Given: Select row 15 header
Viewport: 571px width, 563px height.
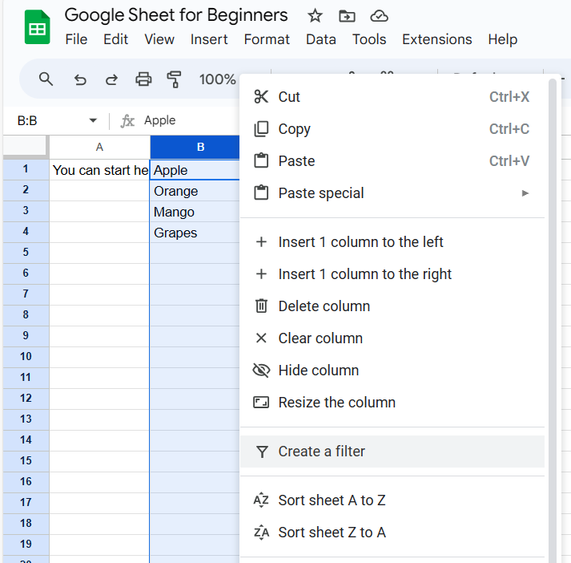Looking at the screenshot, I should [26, 461].
